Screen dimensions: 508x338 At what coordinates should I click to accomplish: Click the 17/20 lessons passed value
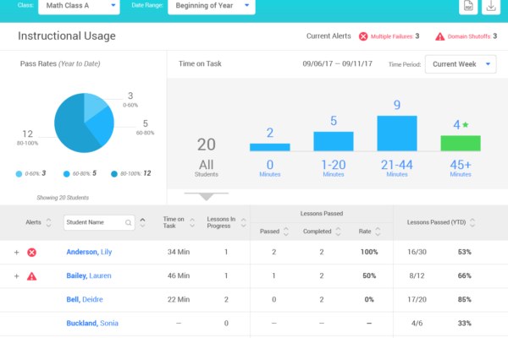(x=417, y=299)
